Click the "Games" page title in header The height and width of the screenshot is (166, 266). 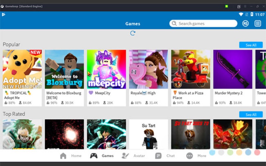coord(133,24)
